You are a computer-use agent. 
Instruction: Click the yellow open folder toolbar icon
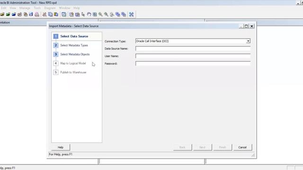click(2, 15)
